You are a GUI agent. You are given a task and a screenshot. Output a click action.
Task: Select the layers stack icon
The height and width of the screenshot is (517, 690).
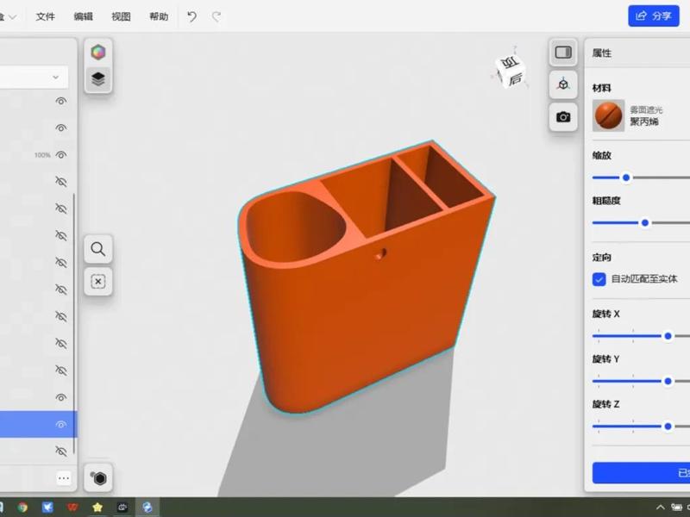click(x=98, y=80)
